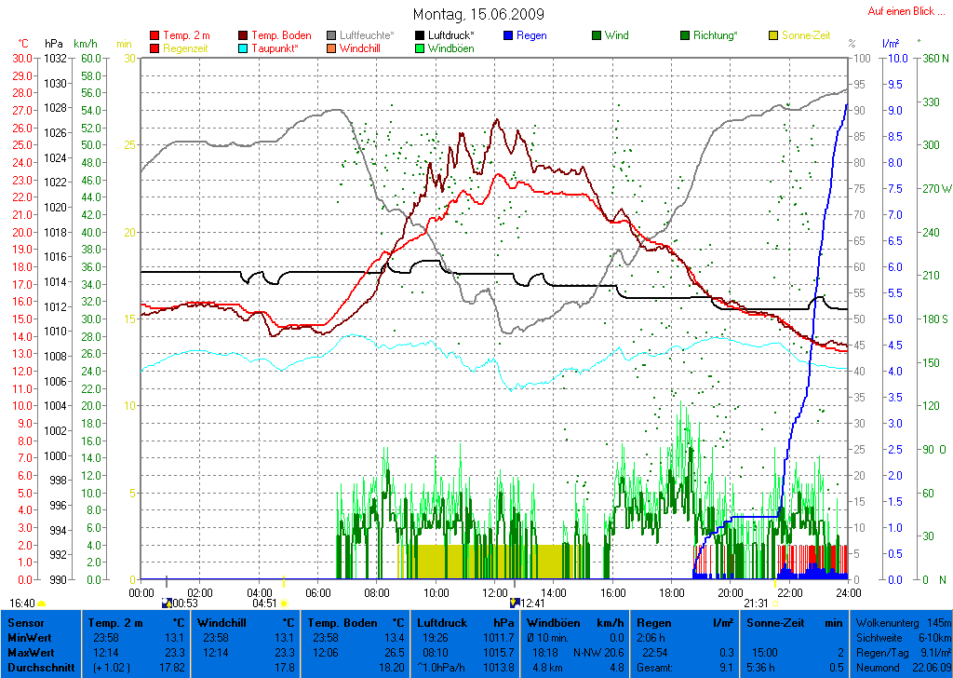Click the bright green Windböen legend square
The width and height of the screenshot is (953, 678).
421,48
